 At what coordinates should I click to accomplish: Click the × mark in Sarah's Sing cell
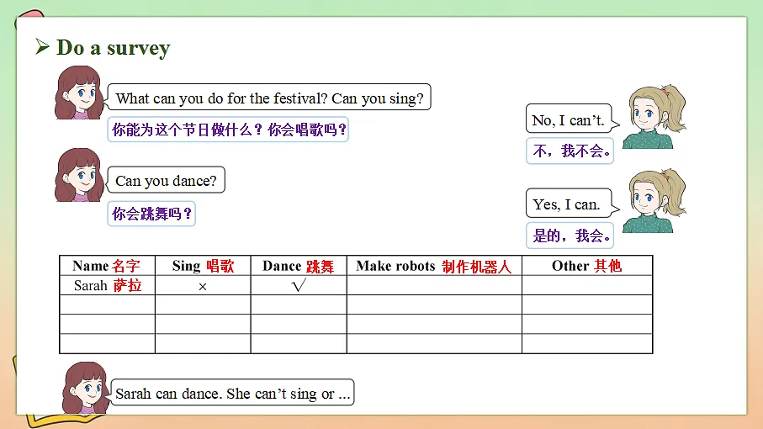click(x=203, y=287)
